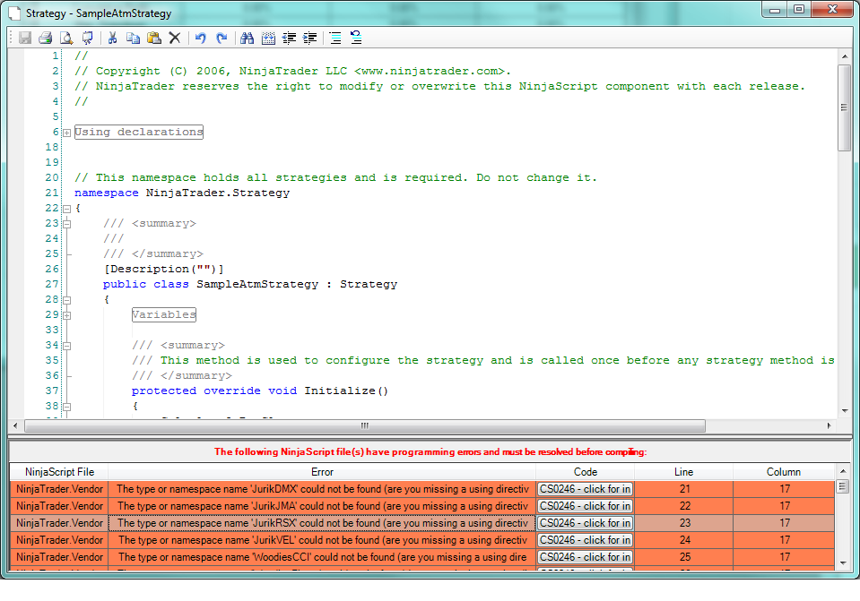860x601 pixels.
Task: Click the Paste clipboard icon
Action: coord(154,38)
